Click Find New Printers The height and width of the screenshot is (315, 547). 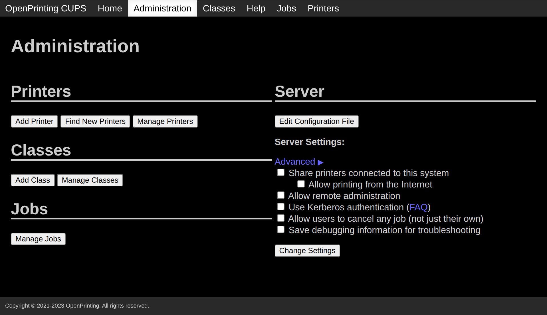coord(95,121)
